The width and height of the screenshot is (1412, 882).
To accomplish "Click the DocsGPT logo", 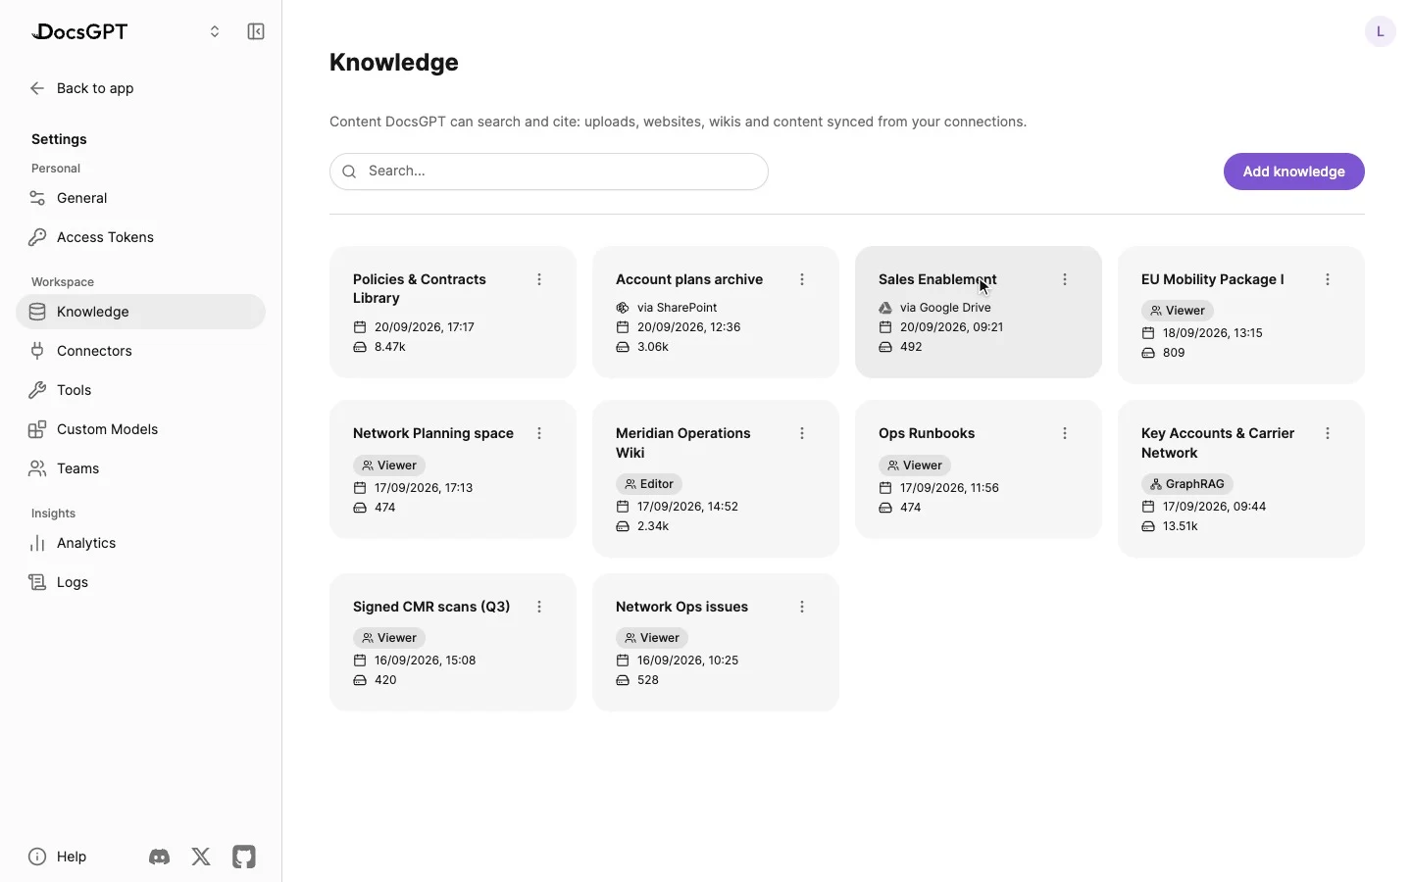I will tap(79, 31).
